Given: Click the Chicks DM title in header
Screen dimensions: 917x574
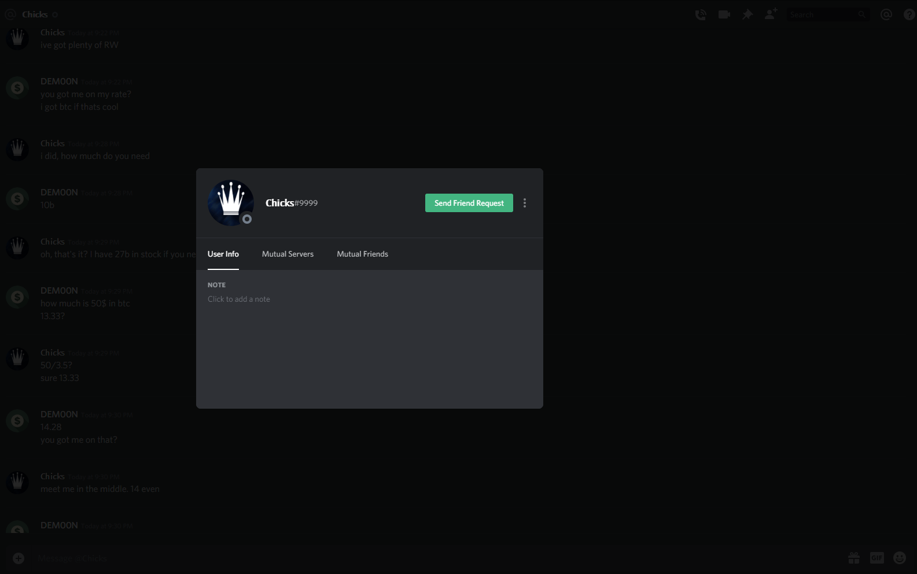Looking at the screenshot, I should click(35, 14).
